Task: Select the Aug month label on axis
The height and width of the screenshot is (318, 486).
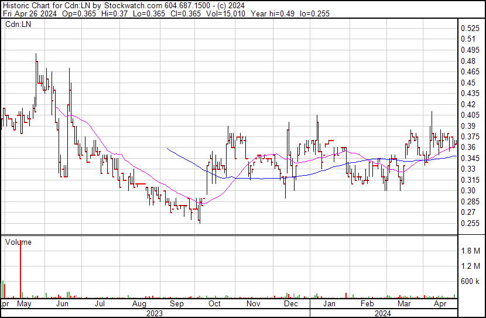Action: click(139, 305)
